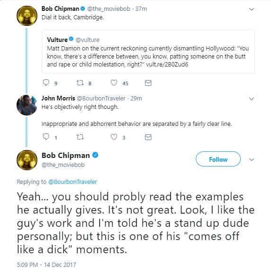Screen dimensions: 271x273
Task: Open the quoted Vulture tweet card
Action: pos(148,51)
